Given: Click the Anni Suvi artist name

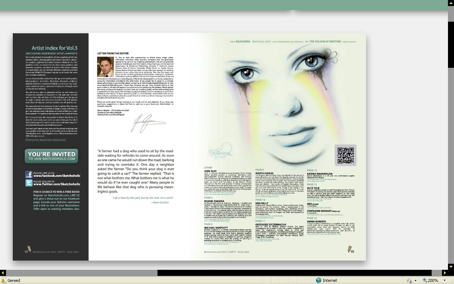Looking at the screenshot, I should (210, 171).
